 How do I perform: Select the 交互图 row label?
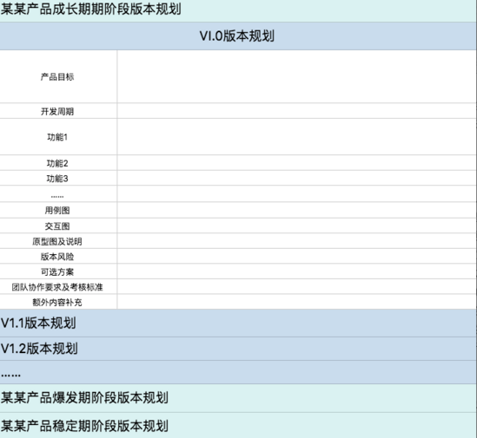click(58, 226)
